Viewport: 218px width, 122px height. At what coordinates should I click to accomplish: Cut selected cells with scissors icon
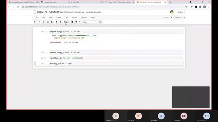[x=44, y=22]
